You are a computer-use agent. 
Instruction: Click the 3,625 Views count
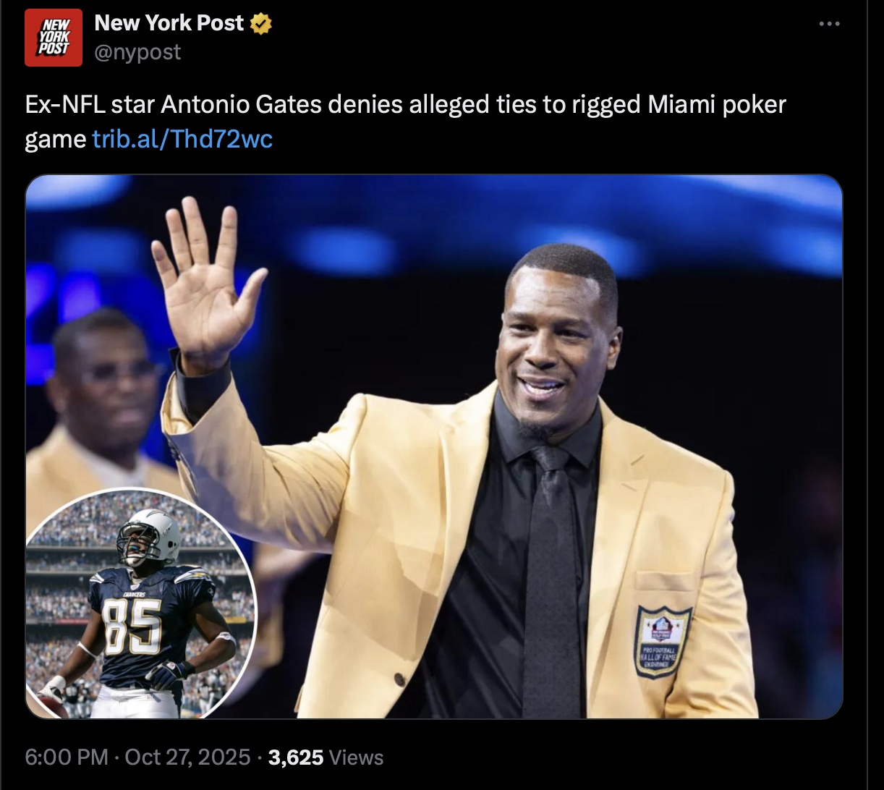(326, 757)
